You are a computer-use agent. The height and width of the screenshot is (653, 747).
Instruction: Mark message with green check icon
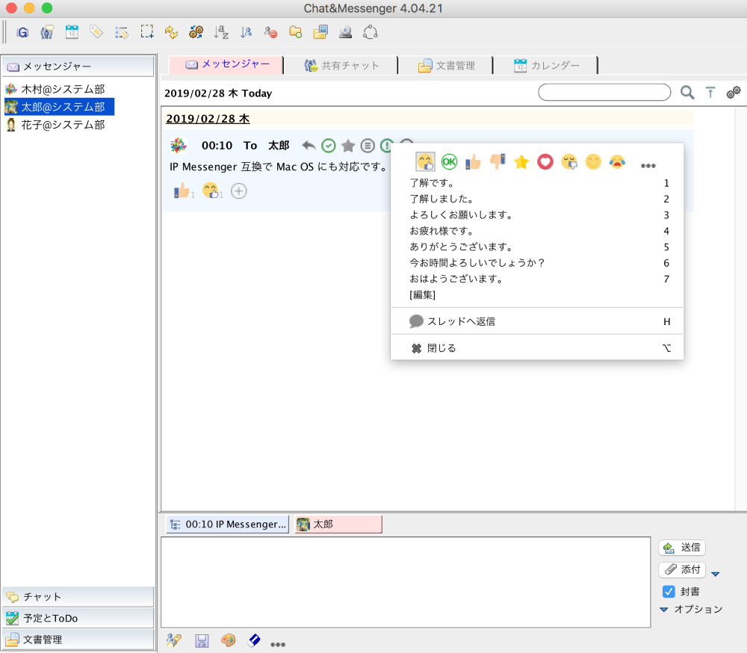coord(329,146)
